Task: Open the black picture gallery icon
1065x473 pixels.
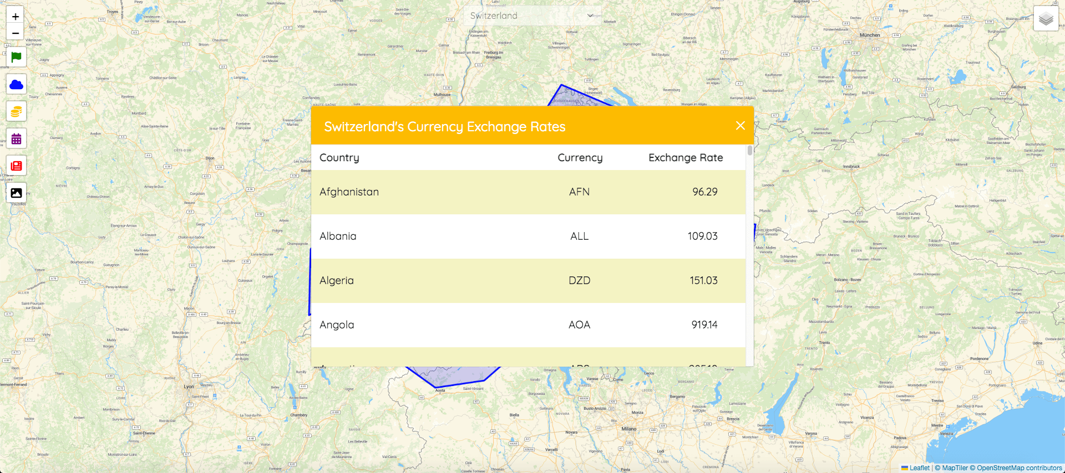Action: tap(16, 193)
